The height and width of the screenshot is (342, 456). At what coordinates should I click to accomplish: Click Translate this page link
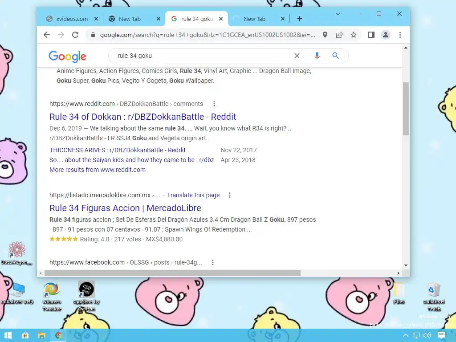pyautogui.click(x=193, y=195)
